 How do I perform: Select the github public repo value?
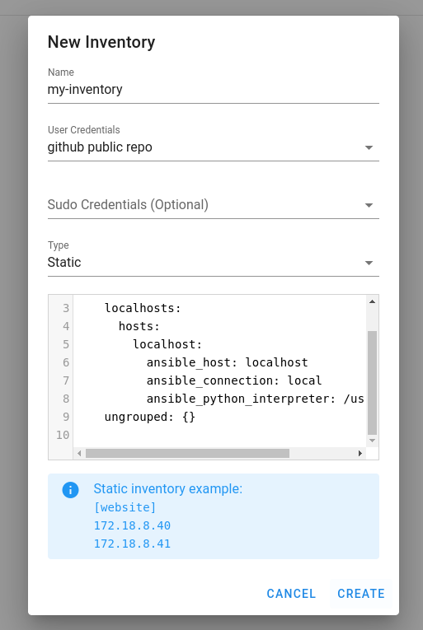100,147
